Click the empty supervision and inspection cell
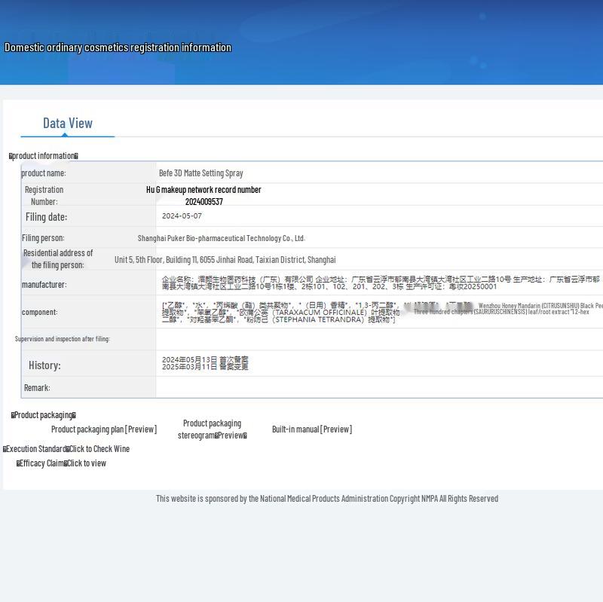The height and width of the screenshot is (602, 603). 377,339
